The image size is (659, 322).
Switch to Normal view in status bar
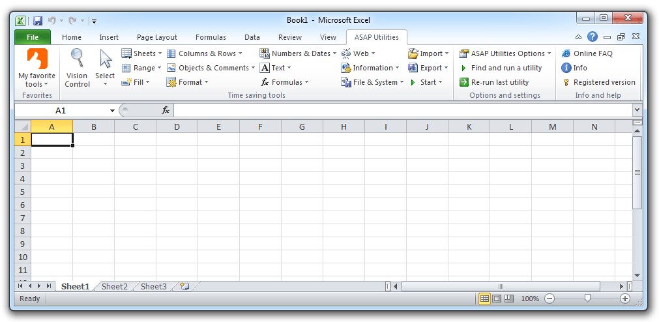tap(484, 299)
